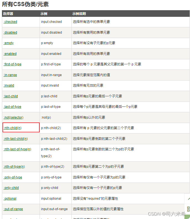Click description 选择所有p以外的元素

pyautogui.click(x=89, y=117)
